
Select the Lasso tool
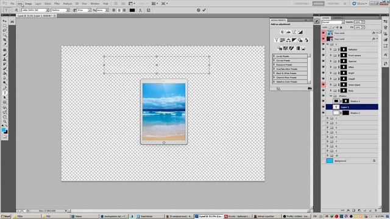click(x=4, y=30)
